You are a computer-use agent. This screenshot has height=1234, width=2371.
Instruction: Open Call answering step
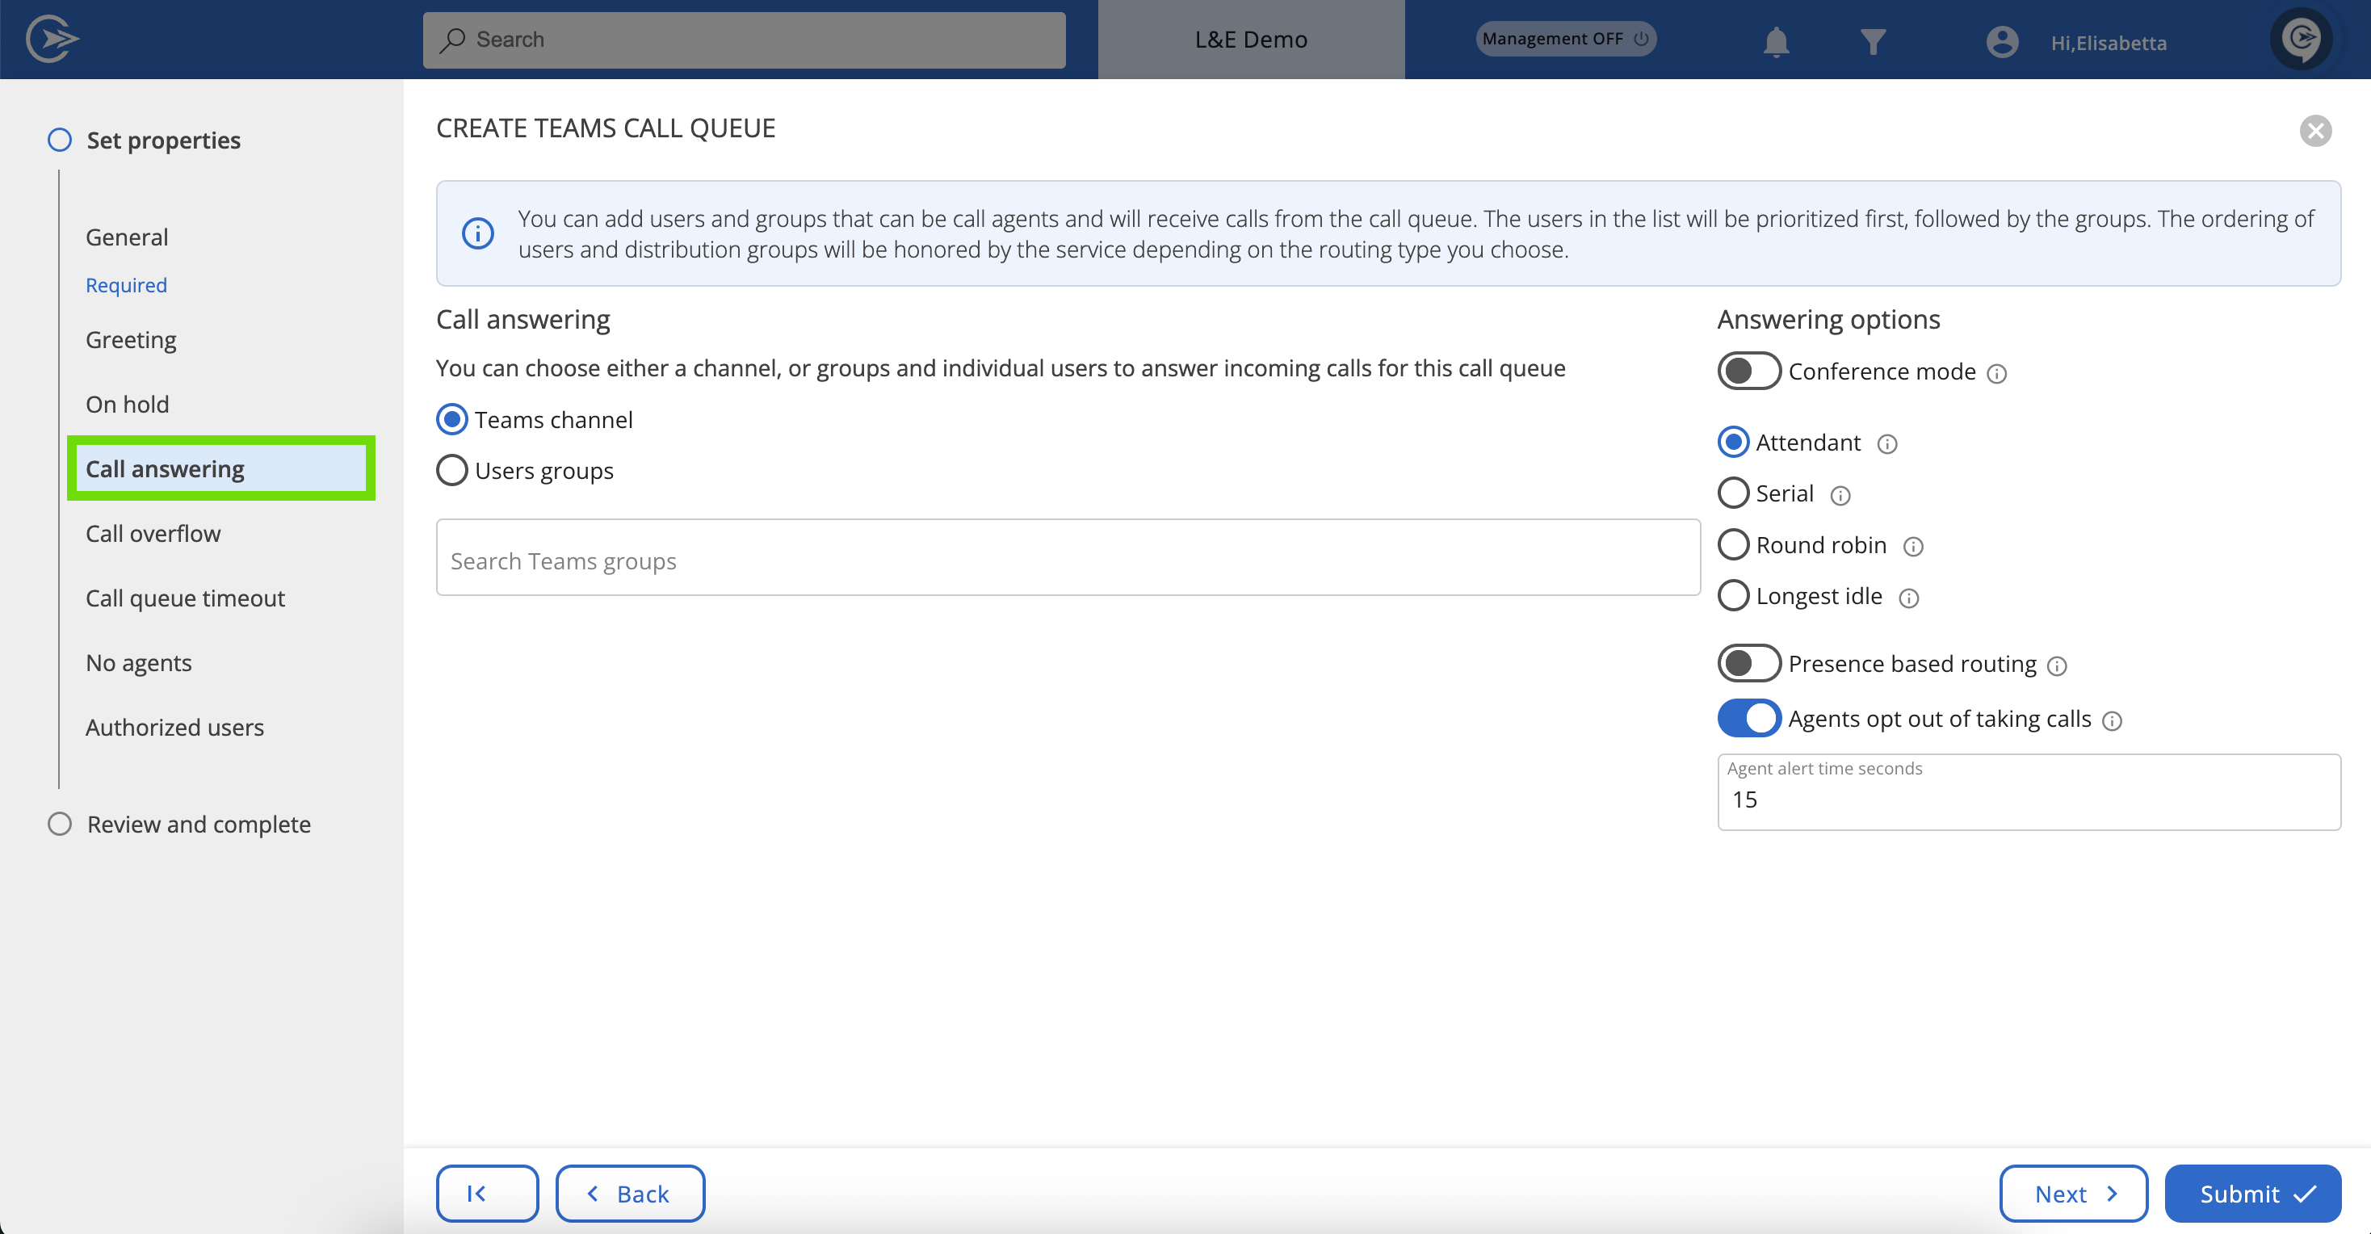(221, 468)
